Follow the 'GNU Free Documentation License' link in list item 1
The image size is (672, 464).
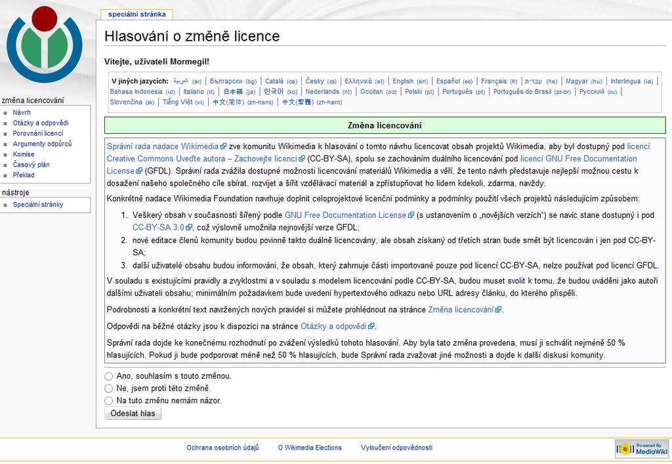(x=349, y=215)
